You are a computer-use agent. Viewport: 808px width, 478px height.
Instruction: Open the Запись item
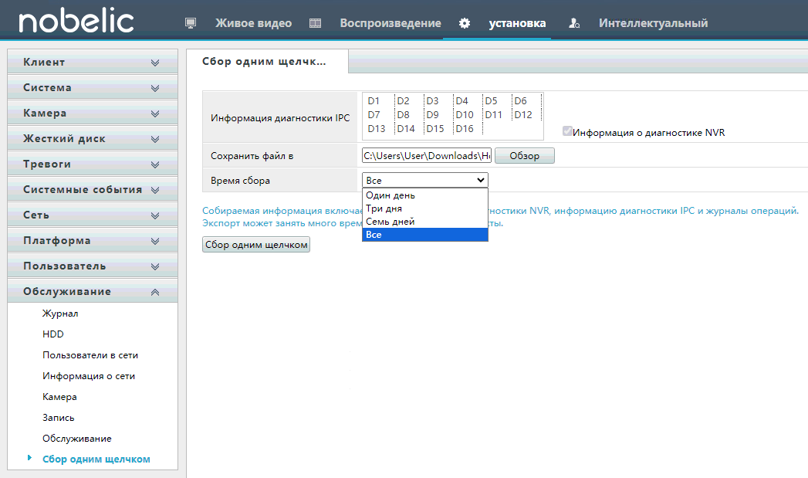pos(58,418)
